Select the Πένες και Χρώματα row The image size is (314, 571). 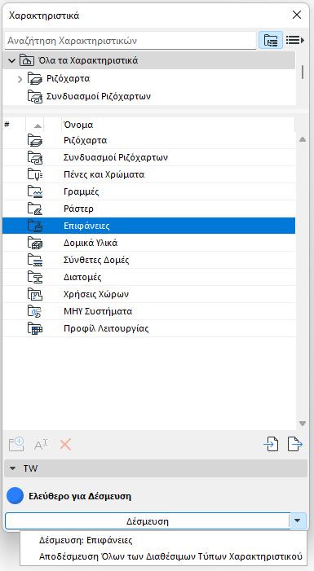(x=148, y=174)
